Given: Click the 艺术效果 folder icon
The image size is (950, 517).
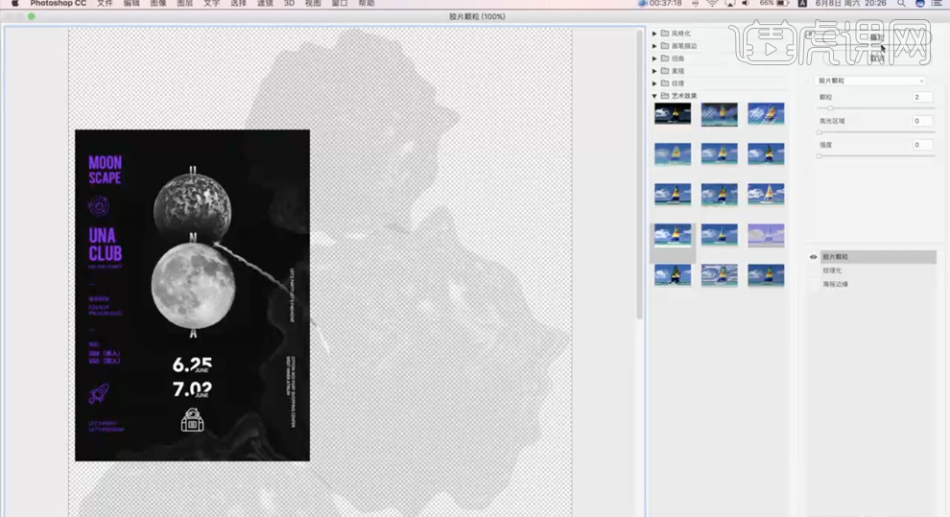Looking at the screenshot, I should [x=664, y=96].
